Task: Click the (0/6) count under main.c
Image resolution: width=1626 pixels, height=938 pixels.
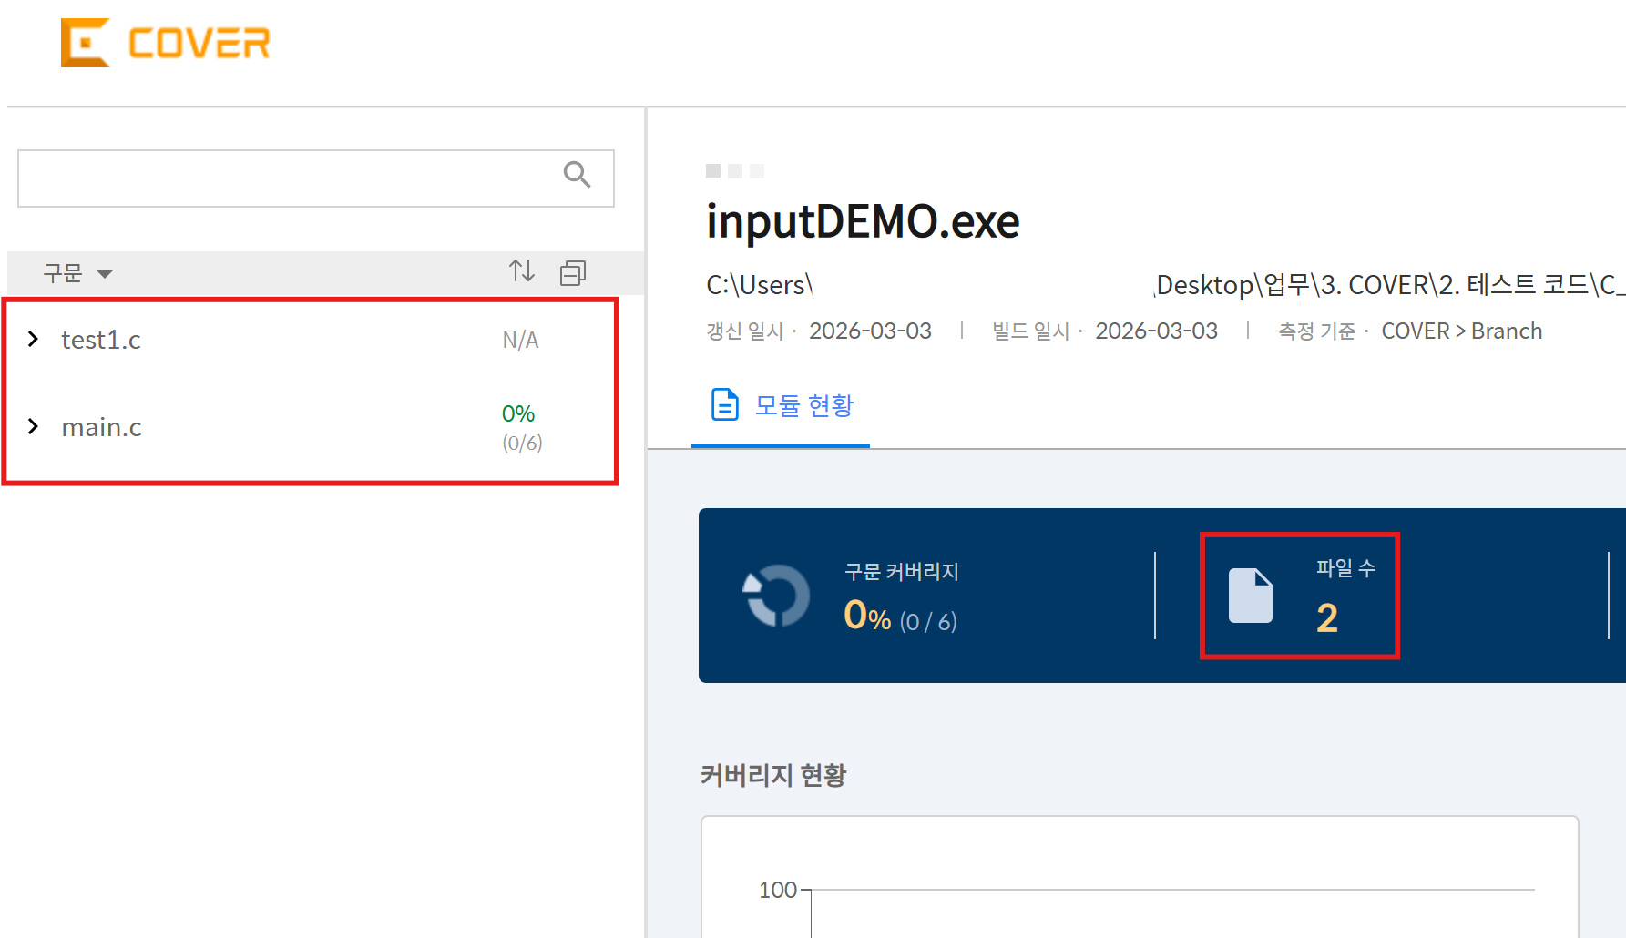Action: [522, 443]
